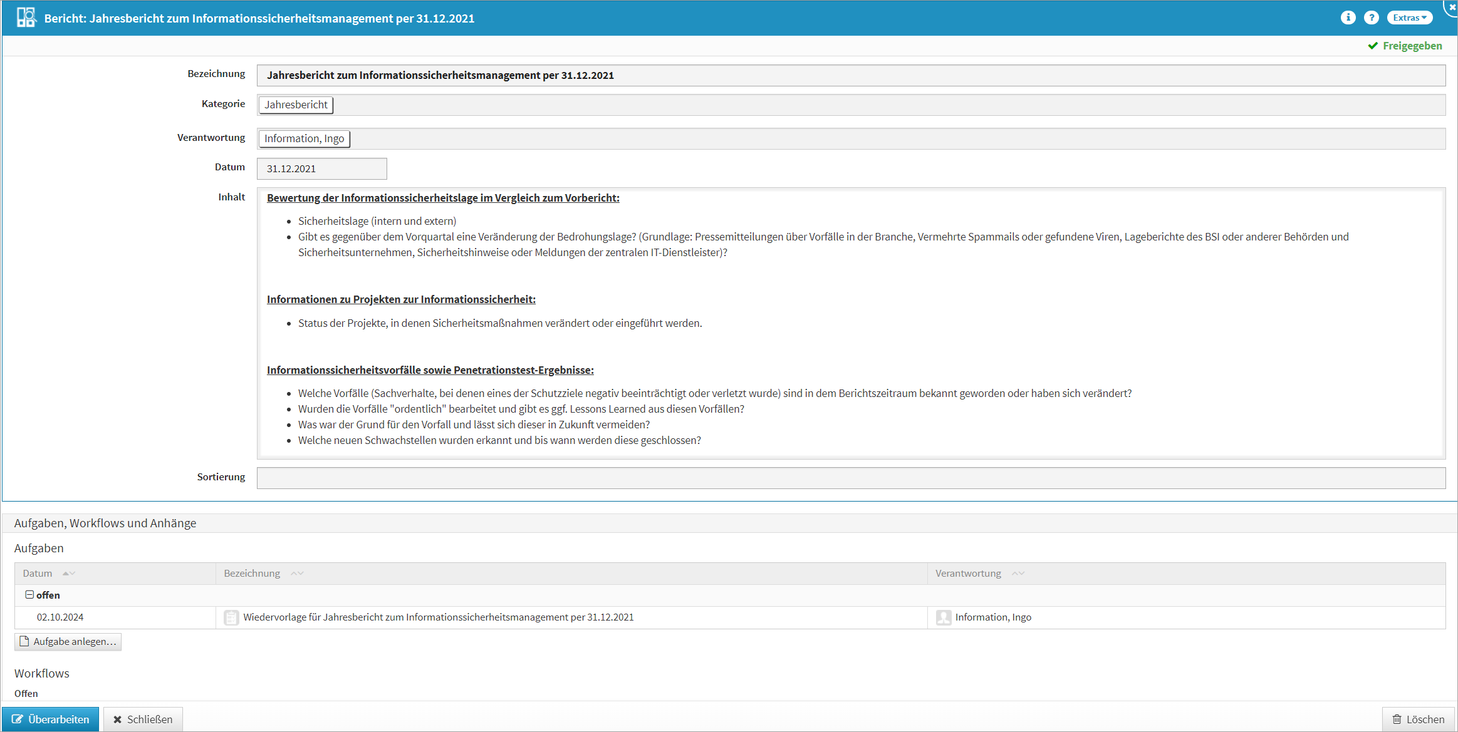Click the Information, Ingo responsibility tag
1458x732 pixels.
(304, 138)
